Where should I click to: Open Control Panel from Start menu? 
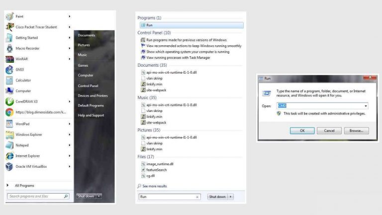(x=88, y=86)
